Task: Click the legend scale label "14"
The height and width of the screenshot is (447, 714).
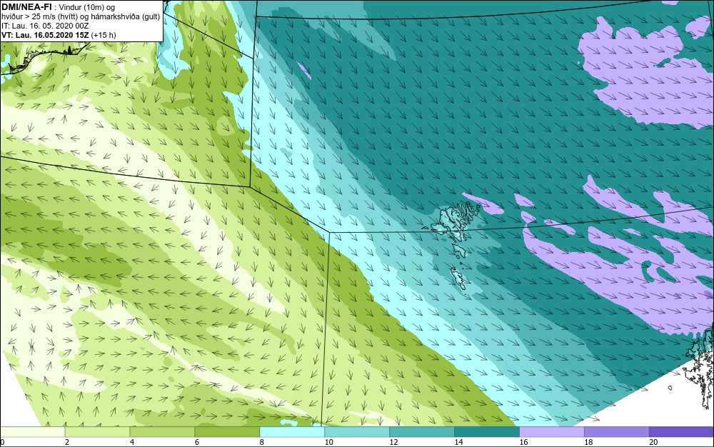Action: pyautogui.click(x=458, y=442)
